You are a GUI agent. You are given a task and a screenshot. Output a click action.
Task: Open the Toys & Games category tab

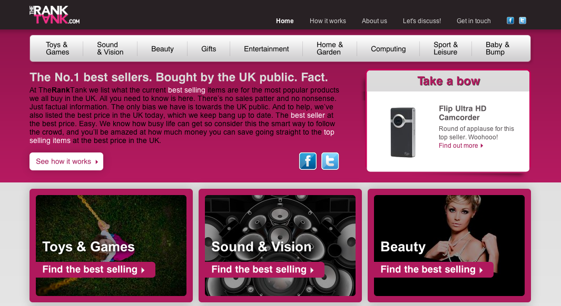[x=57, y=48]
